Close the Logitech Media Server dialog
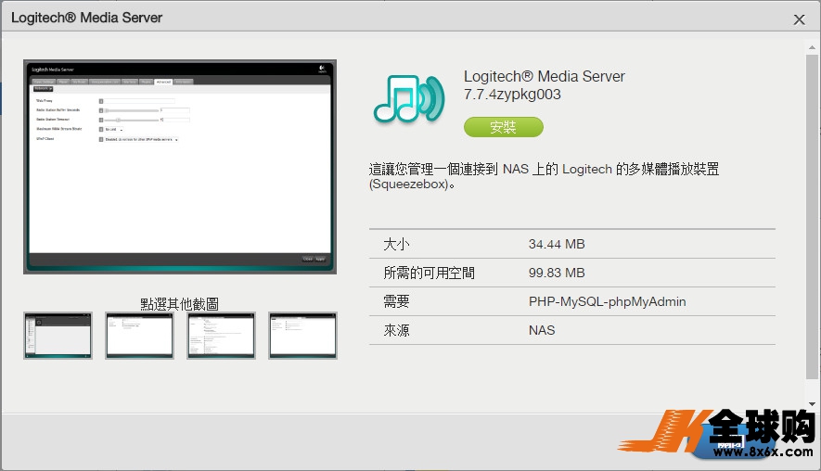This screenshot has width=821, height=471. coord(799,19)
